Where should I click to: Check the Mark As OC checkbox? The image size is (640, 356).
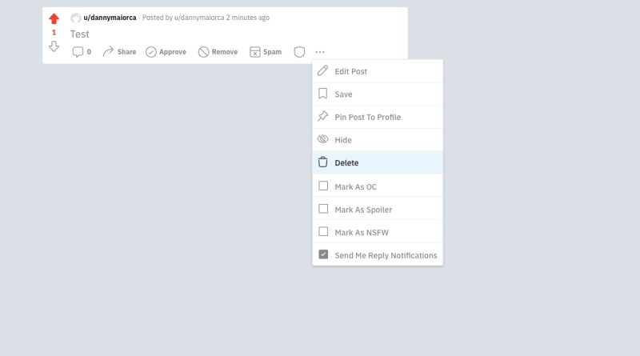[323, 186]
